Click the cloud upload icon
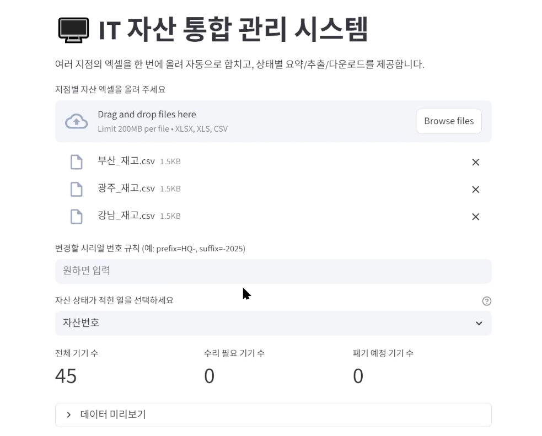Viewport: 542px width, 436px height. (77, 121)
